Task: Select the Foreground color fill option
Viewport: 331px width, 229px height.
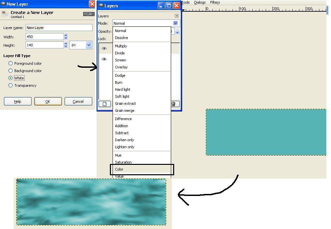Action: pos(11,63)
